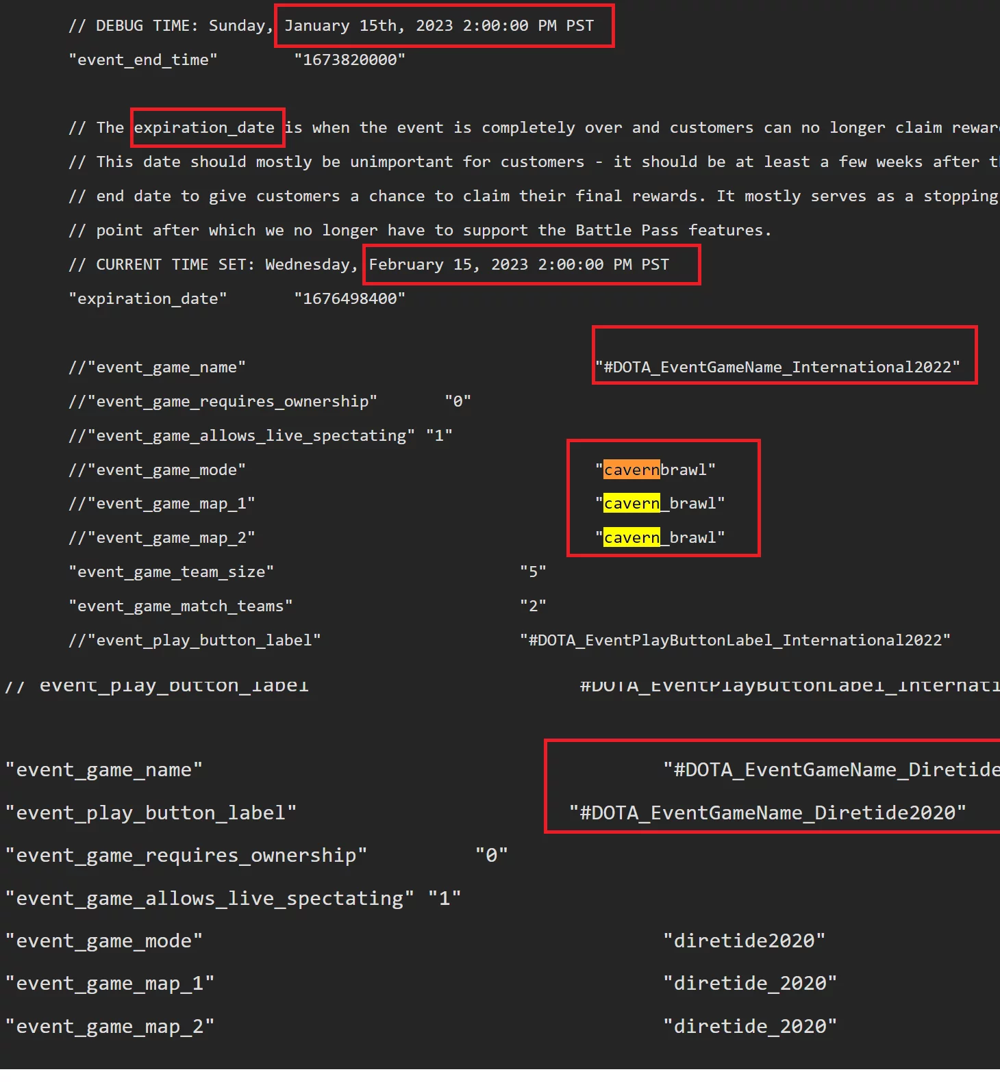The image size is (1000, 1087).
Task: Click the red-boxed expiration_date word in comment
Action: tap(204, 128)
